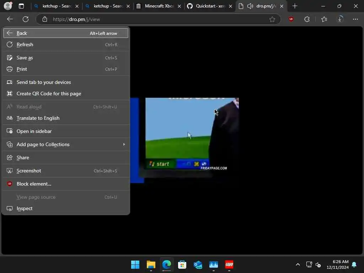
Task: Click the reload page icon in toolbar
Action: coord(26,19)
